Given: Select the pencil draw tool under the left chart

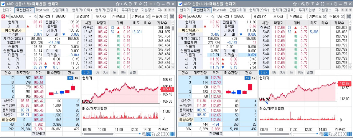Looking at the screenshot, I should [158, 134].
